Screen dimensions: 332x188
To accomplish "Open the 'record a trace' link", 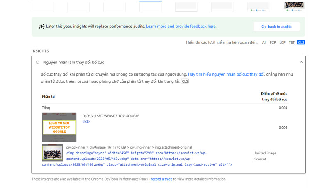I will tap(161, 179).
